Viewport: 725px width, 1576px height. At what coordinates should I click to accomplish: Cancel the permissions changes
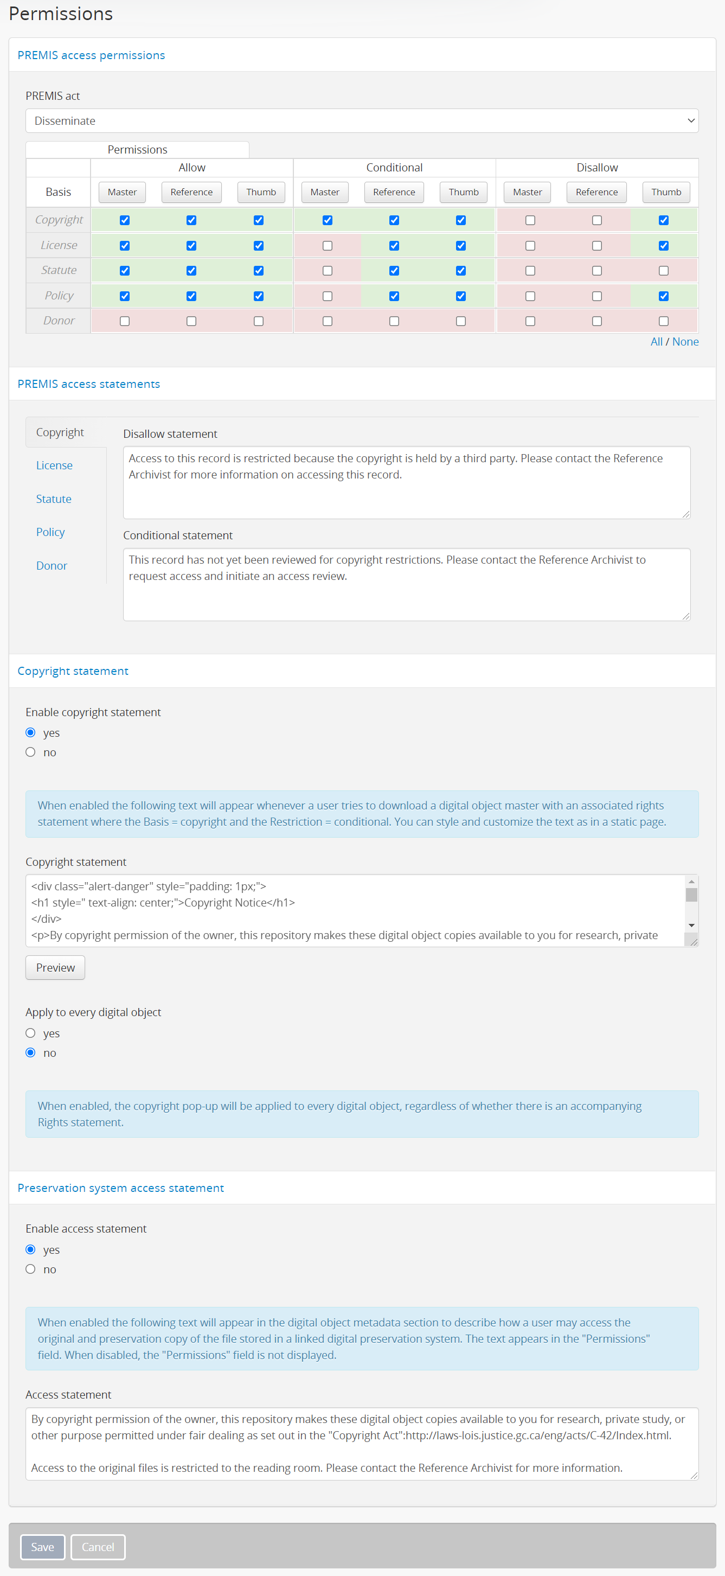click(98, 1547)
